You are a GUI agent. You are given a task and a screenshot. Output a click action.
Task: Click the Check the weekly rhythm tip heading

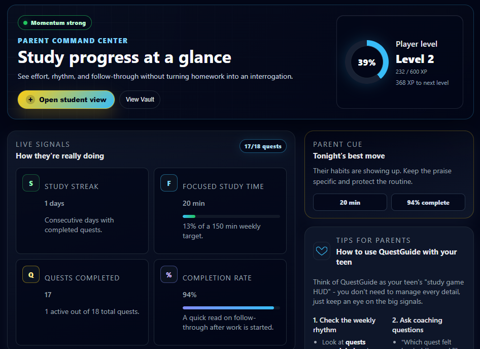(x=344, y=325)
